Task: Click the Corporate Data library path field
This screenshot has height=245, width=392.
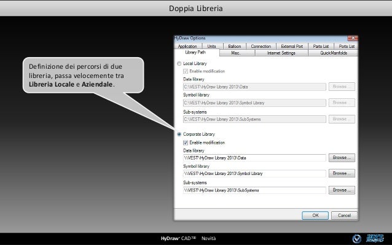Action: click(x=254, y=158)
